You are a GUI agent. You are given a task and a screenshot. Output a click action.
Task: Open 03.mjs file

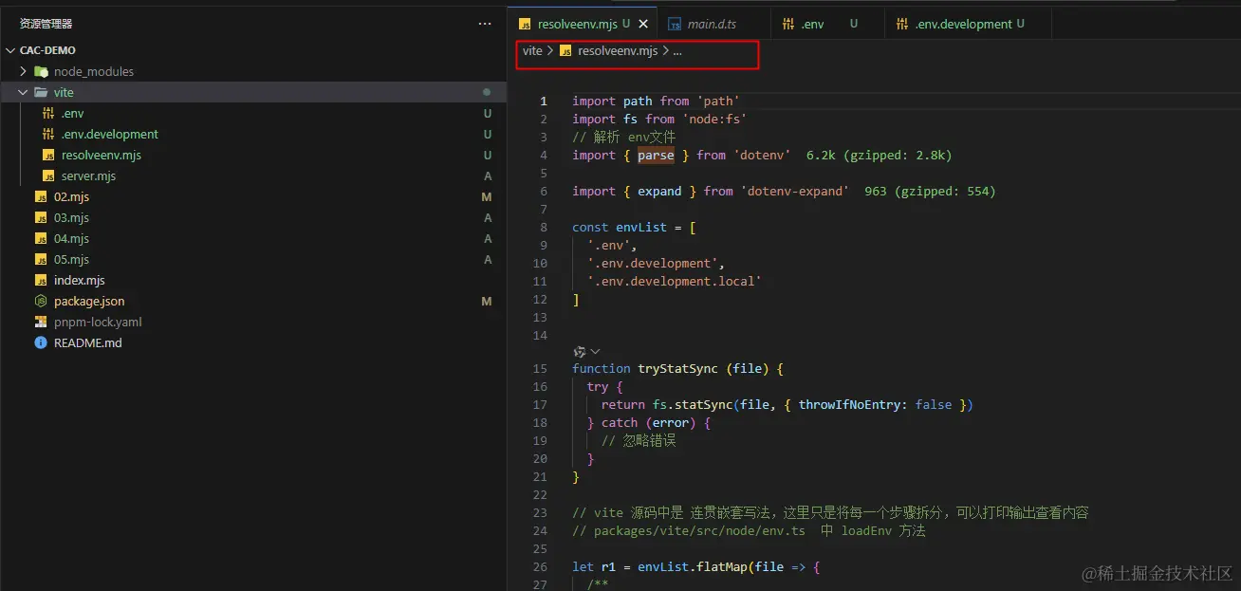[x=71, y=217]
